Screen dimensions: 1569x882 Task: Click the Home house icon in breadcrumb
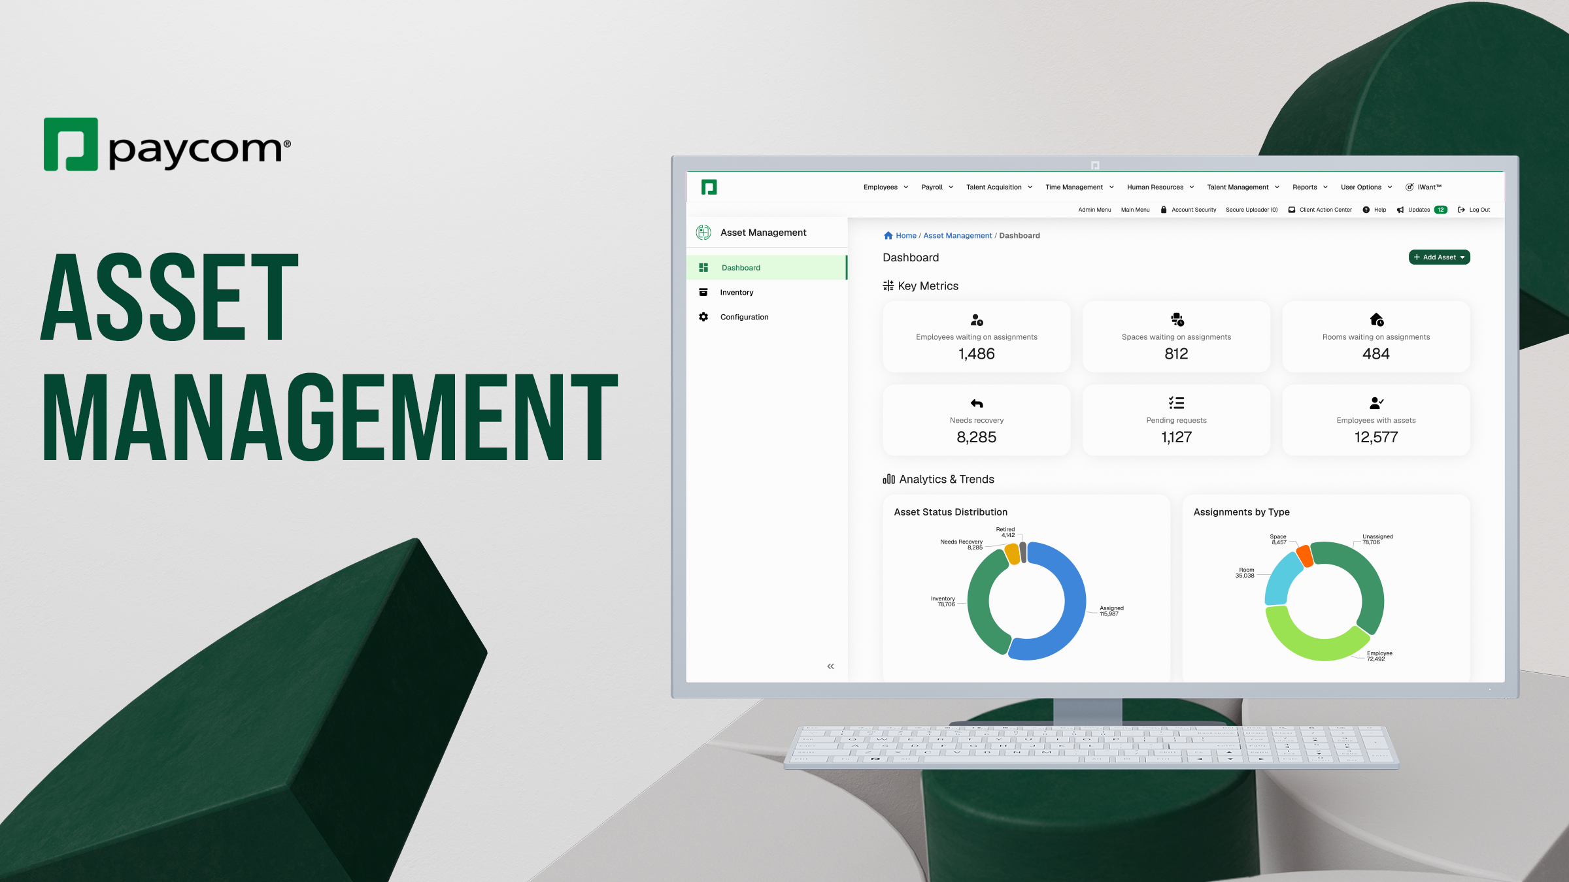coord(888,236)
